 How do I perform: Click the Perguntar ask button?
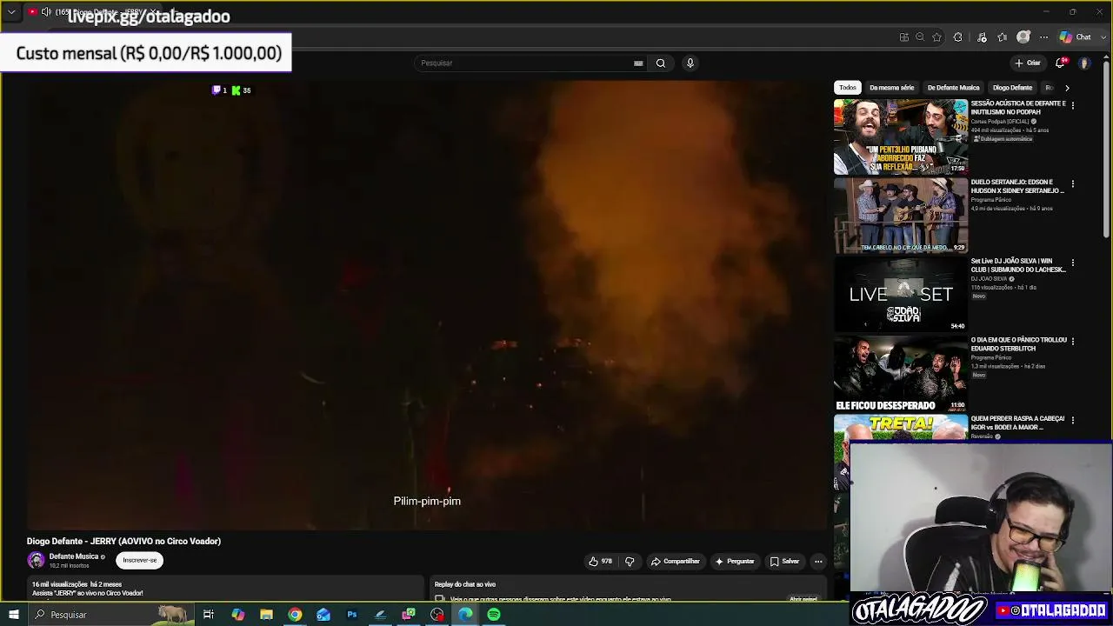[x=735, y=562]
